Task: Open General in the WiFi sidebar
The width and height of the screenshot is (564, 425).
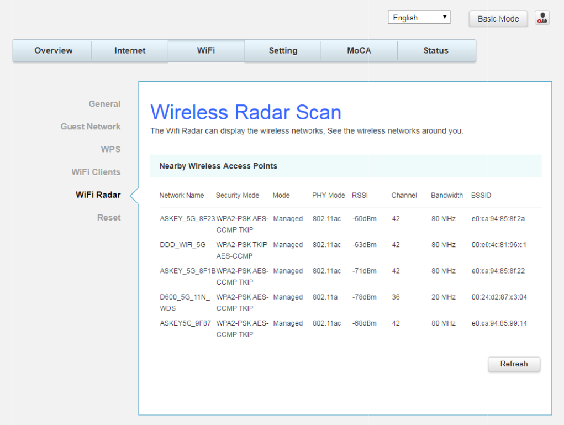Action: pos(104,104)
